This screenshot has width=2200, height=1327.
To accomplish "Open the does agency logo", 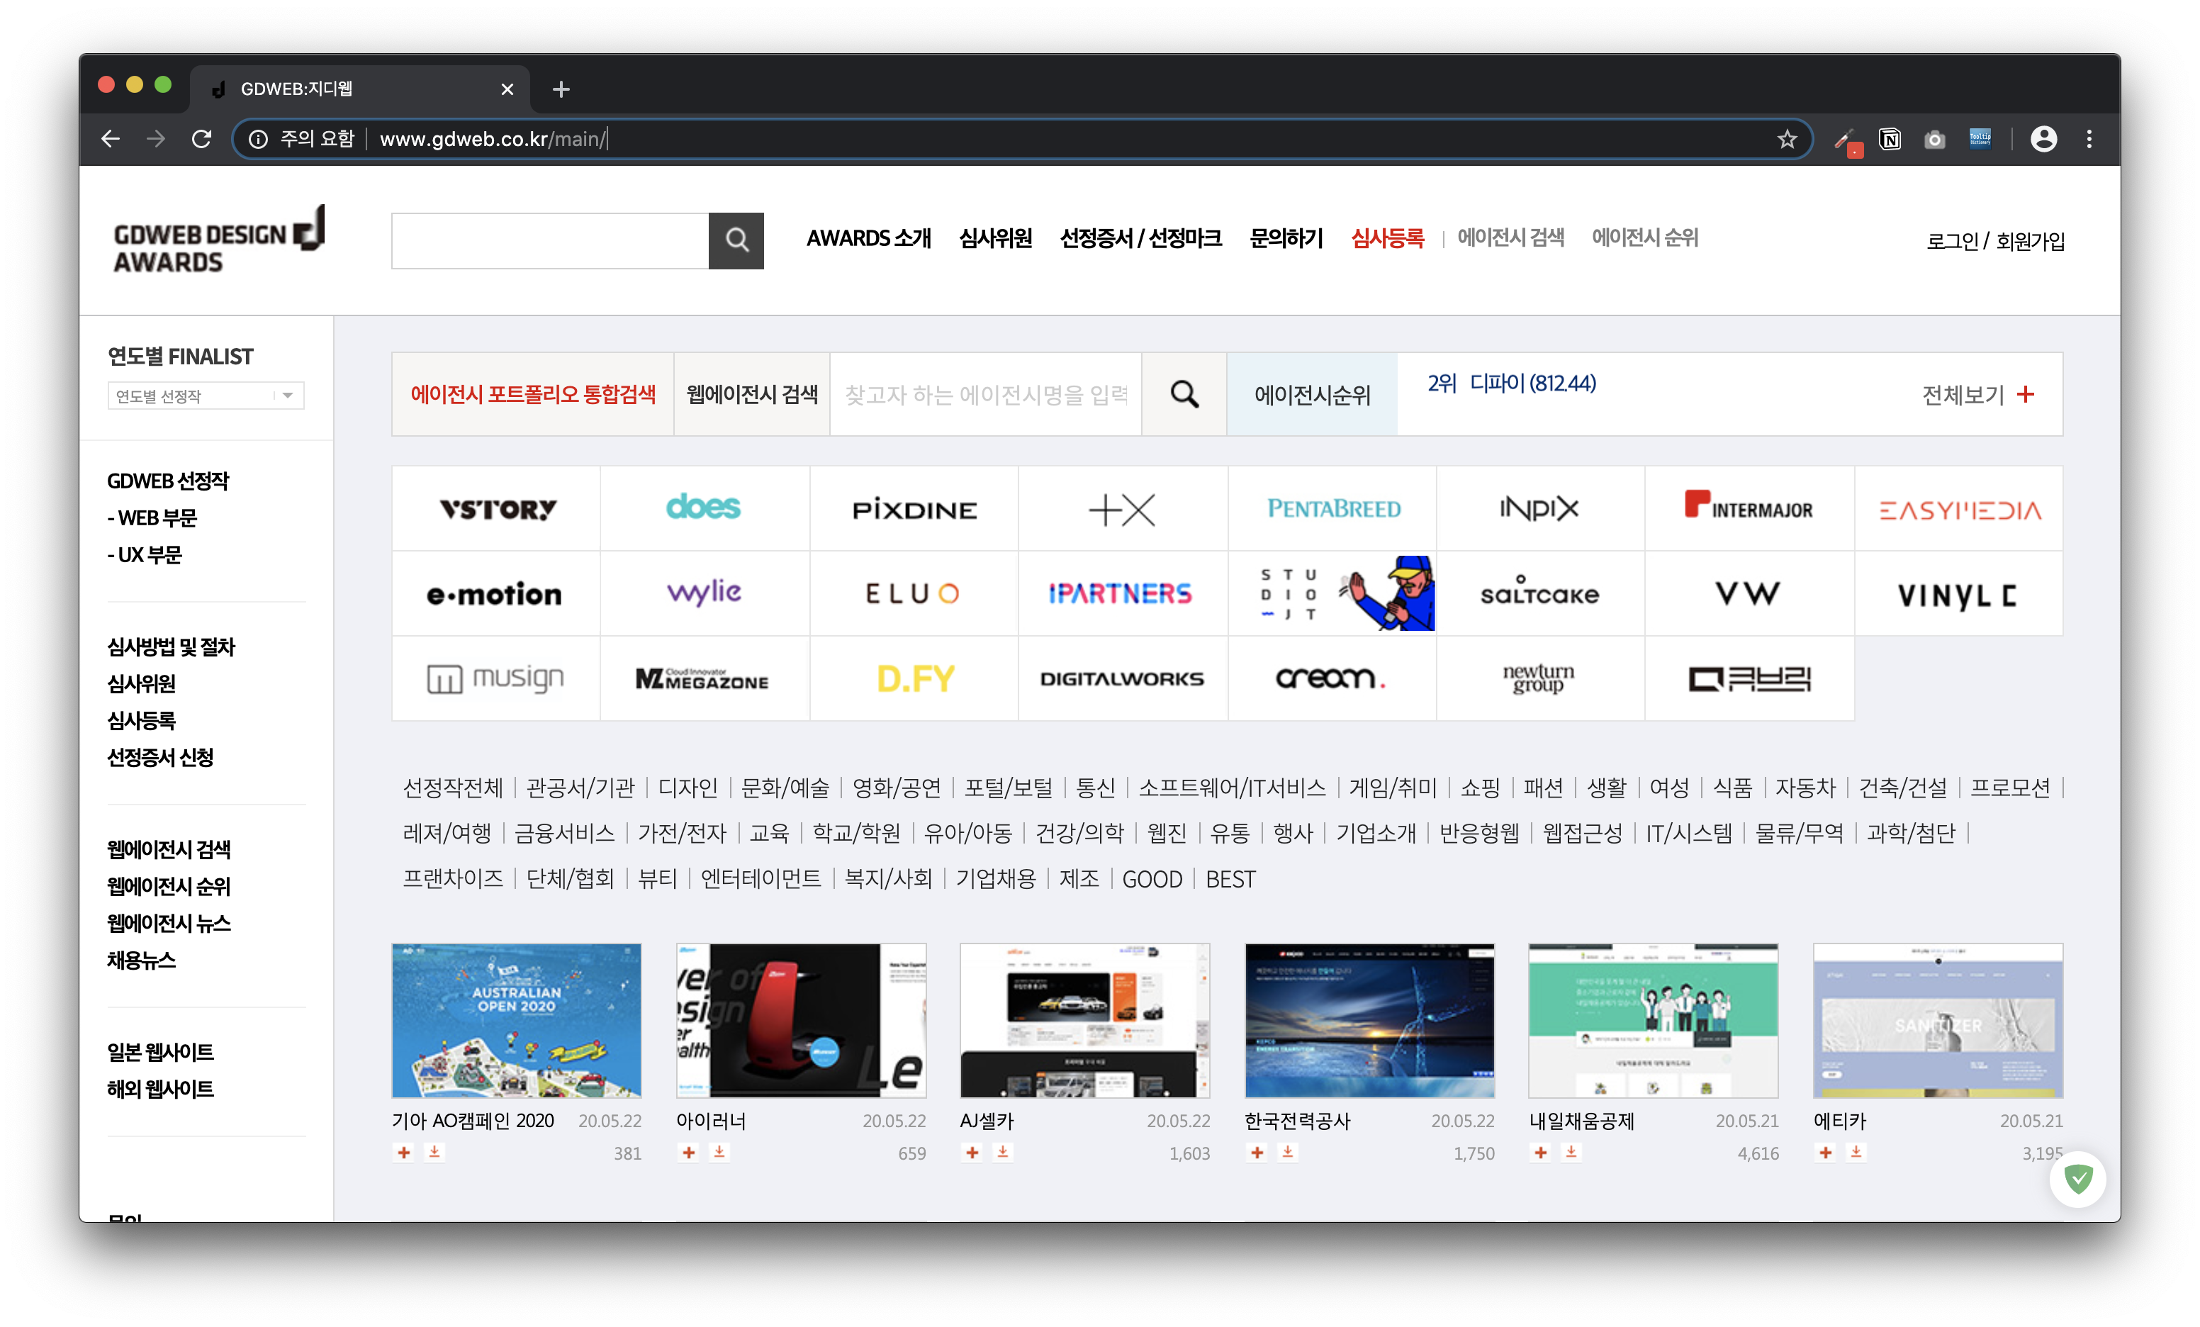I will tap(705, 508).
